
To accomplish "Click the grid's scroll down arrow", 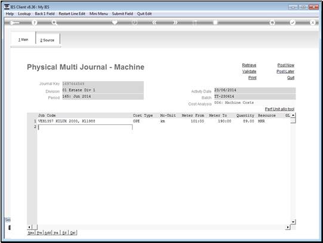I will pyautogui.click(x=293, y=222).
